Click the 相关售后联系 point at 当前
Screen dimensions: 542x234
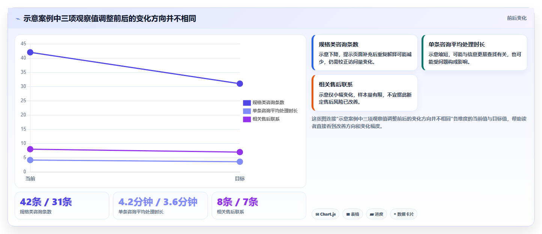pyautogui.click(x=30, y=149)
